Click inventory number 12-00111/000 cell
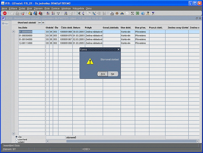Viewport: 203px width, 153px height. pyautogui.click(x=32, y=43)
